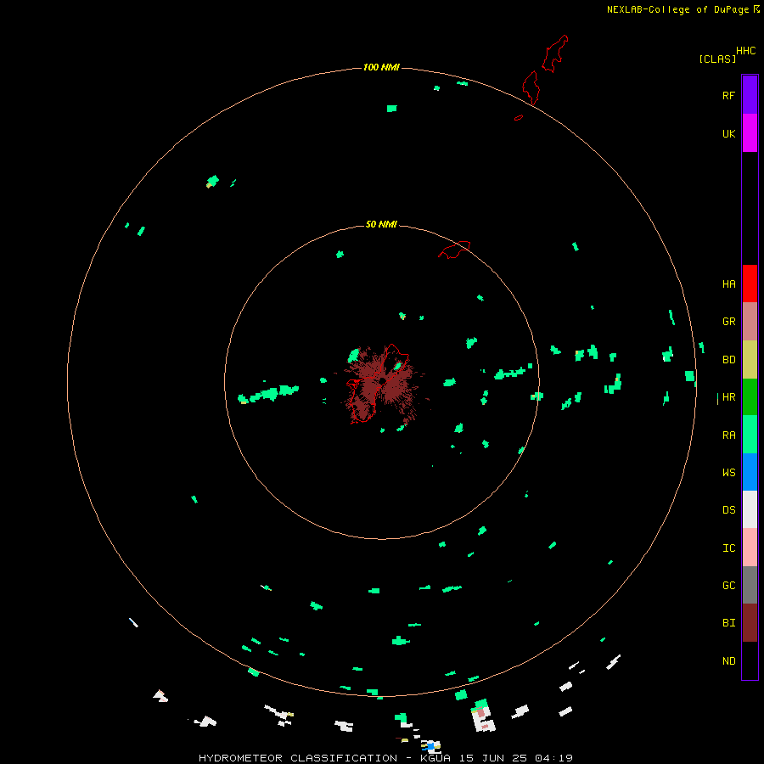Screen dimensions: 764x764
Task: Click the 04:19 time stamp
Action: (x=553, y=758)
